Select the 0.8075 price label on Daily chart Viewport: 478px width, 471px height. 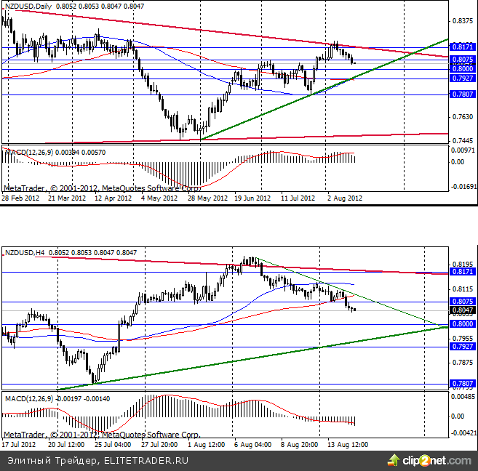point(463,60)
